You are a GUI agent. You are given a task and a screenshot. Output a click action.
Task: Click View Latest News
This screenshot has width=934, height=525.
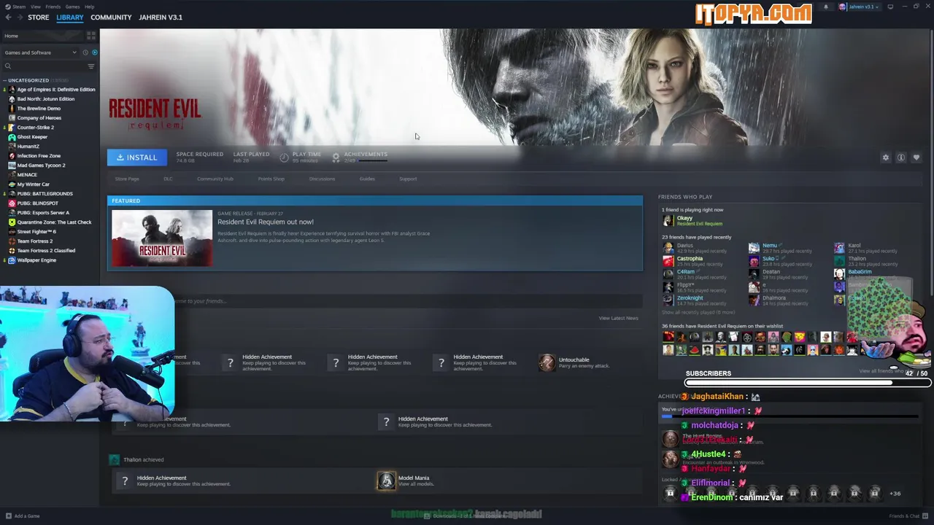pyautogui.click(x=618, y=319)
